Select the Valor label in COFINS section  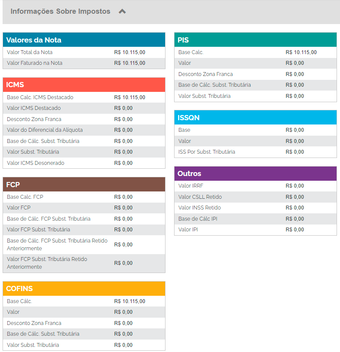[x=13, y=312]
